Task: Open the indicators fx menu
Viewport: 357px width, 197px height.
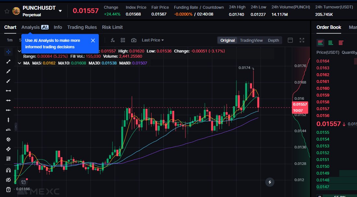Action: (112, 40)
